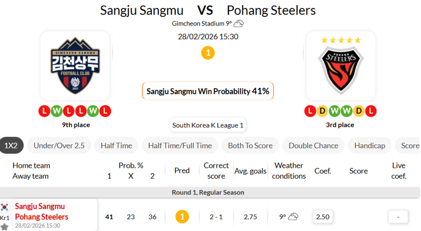This screenshot has height=231, width=421.
Task: Switch to the Under/Over 2.5 tab
Action: pyautogui.click(x=59, y=145)
